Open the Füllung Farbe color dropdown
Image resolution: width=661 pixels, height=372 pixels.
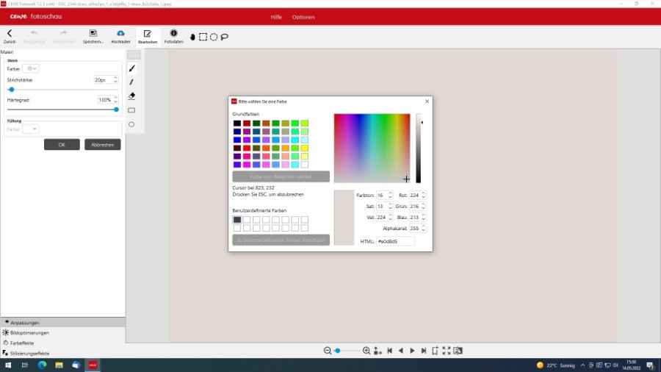tap(31, 129)
